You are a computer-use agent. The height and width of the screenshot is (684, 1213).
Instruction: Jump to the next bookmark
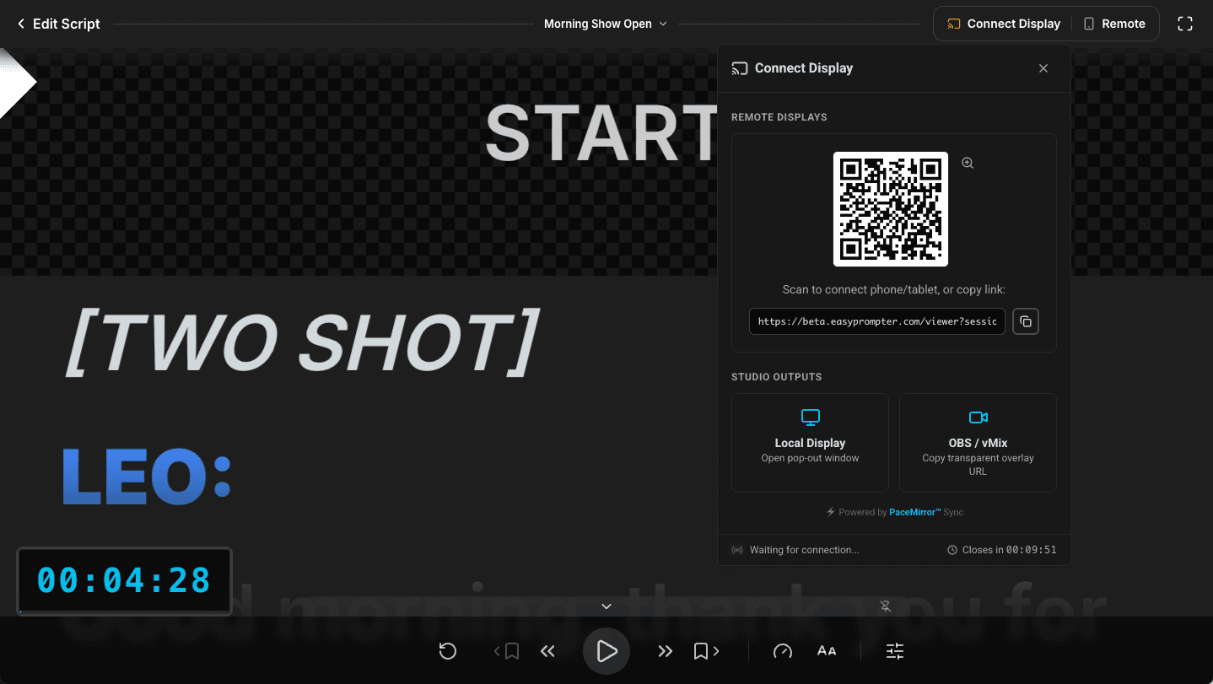click(705, 651)
